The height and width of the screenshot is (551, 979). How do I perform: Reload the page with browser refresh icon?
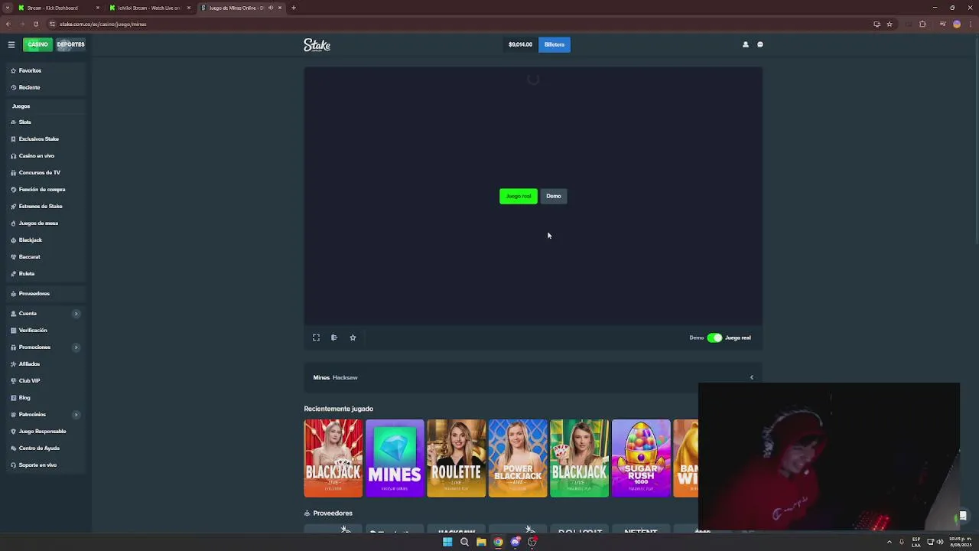[x=35, y=24]
